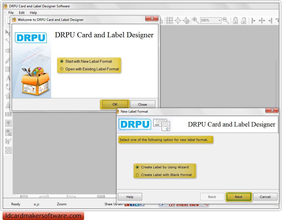
Task: Click the 'Zoom:' status bar label
Action: coord(62,204)
